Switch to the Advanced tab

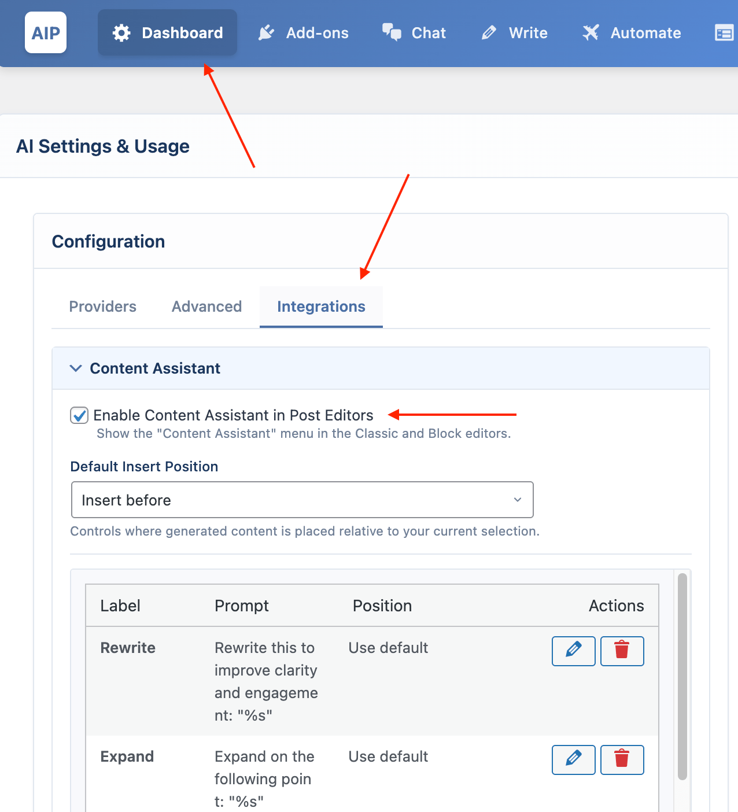point(206,307)
